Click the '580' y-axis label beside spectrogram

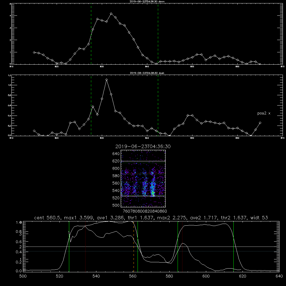pyautogui.click(x=116, y=176)
